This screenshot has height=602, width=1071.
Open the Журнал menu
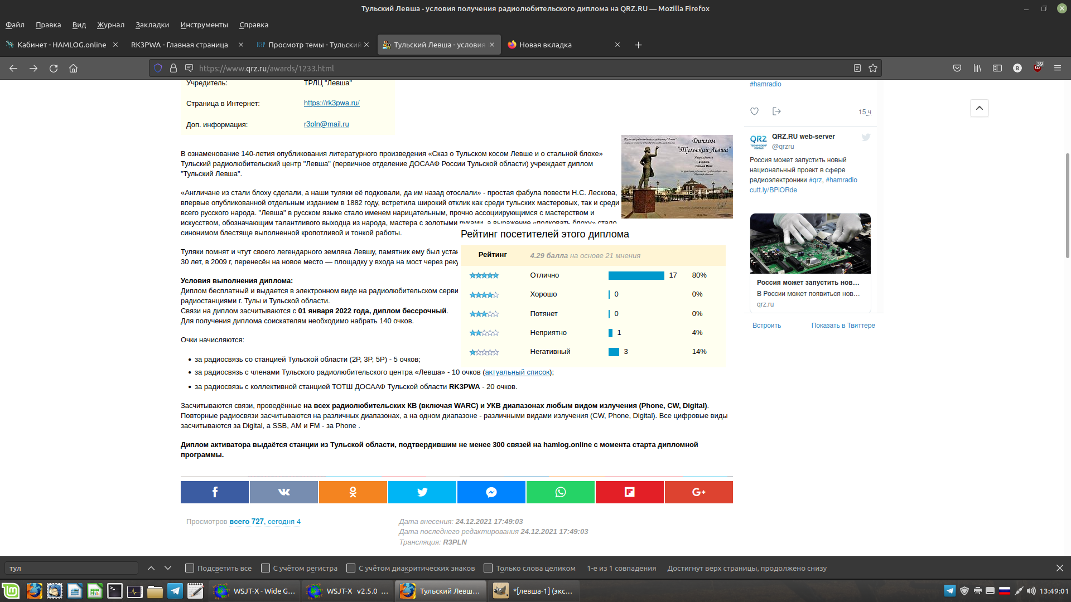111,25
